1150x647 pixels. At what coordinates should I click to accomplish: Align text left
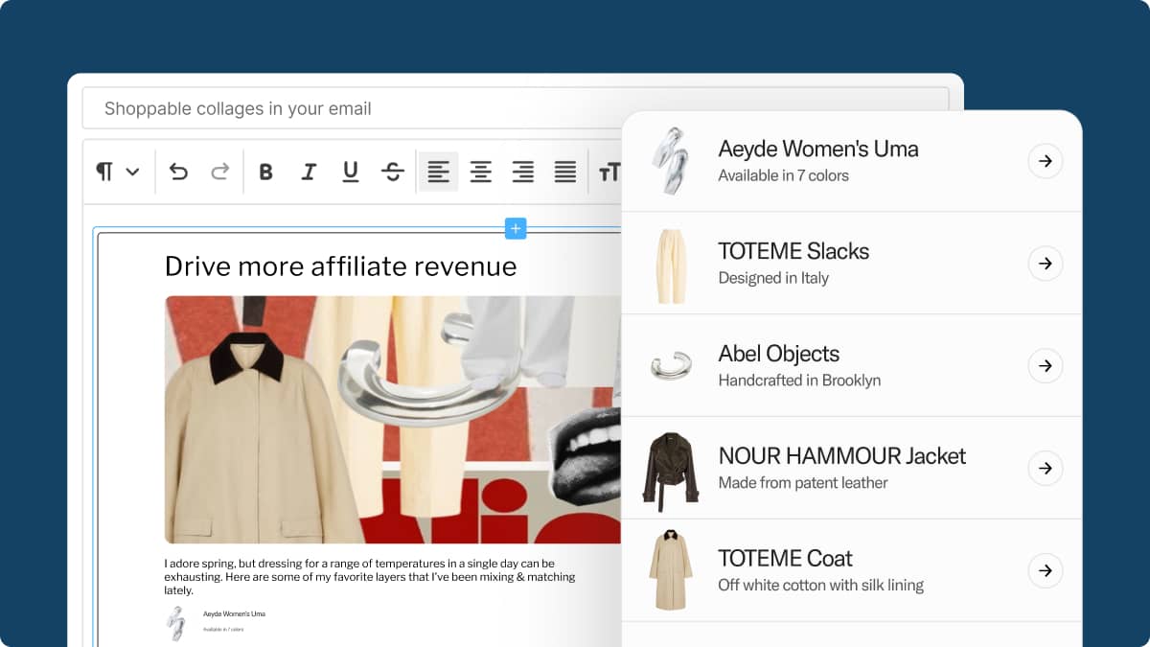pos(438,172)
